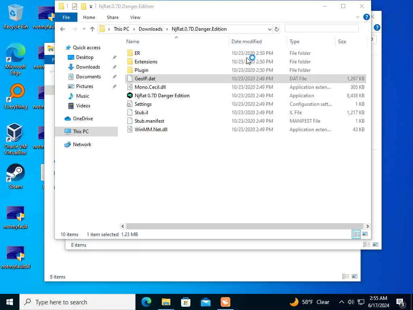
Task: Refresh the current folder view
Action: click(277, 29)
